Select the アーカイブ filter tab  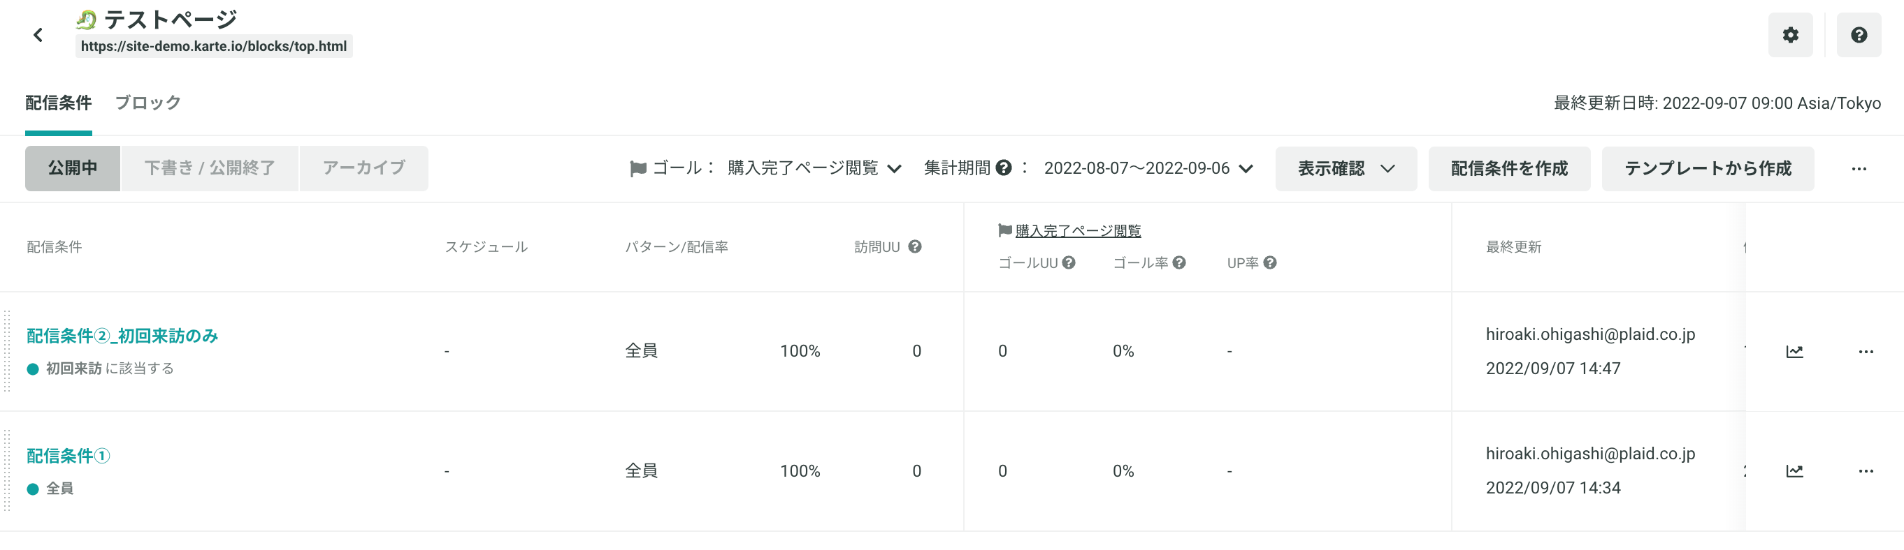click(x=363, y=168)
